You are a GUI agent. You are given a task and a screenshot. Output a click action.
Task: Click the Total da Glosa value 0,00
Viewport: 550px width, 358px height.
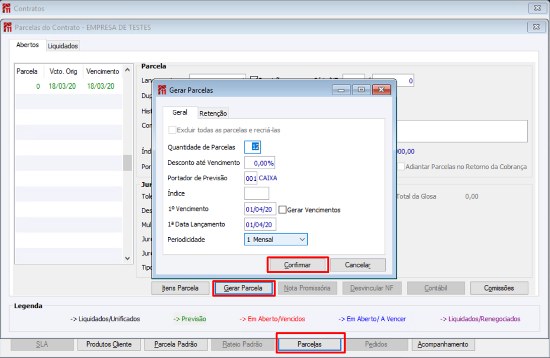[472, 196]
